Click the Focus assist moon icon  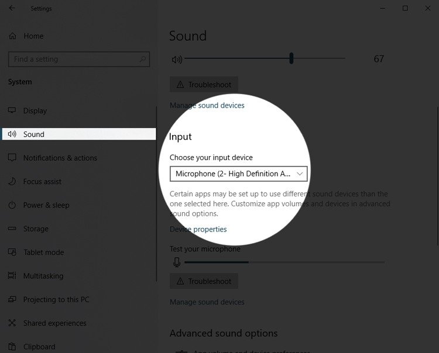(12, 181)
